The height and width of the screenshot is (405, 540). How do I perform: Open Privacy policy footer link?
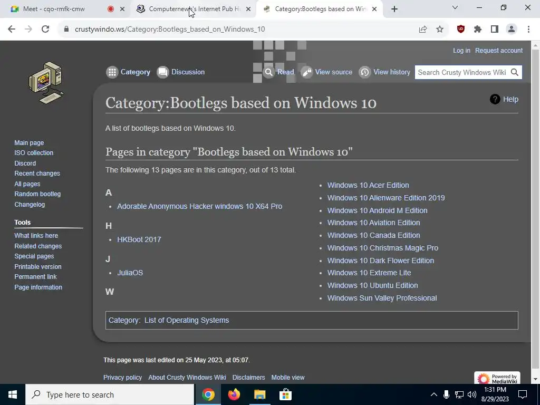(x=122, y=378)
